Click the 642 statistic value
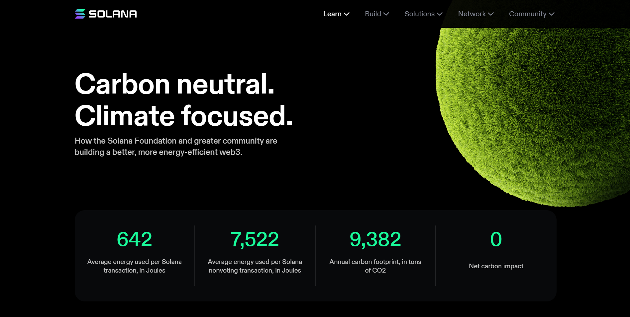Viewport: 630px width, 317px height. [x=135, y=239]
